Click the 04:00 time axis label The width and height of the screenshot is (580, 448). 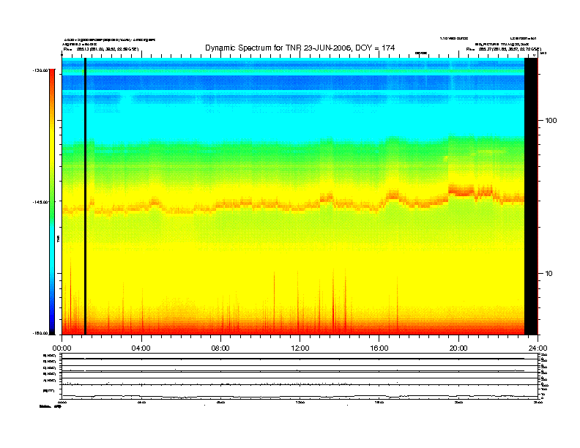pos(141,348)
